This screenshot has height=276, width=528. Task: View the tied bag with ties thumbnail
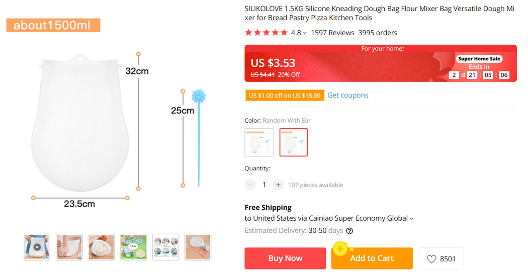(198, 247)
